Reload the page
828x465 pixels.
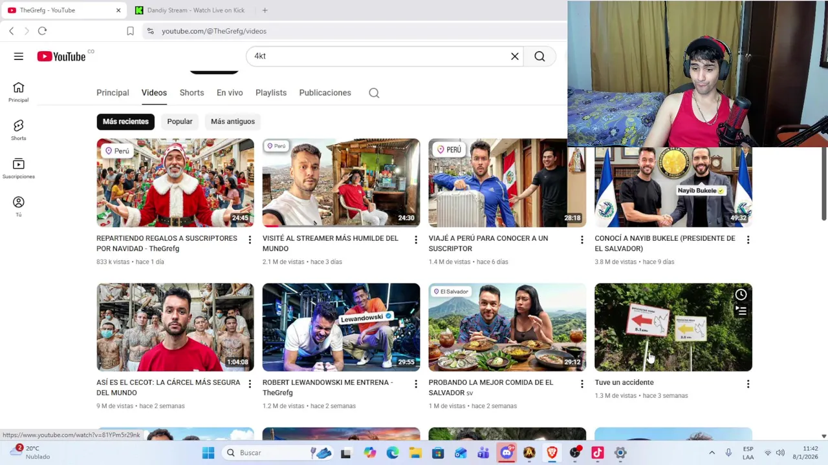[42, 31]
